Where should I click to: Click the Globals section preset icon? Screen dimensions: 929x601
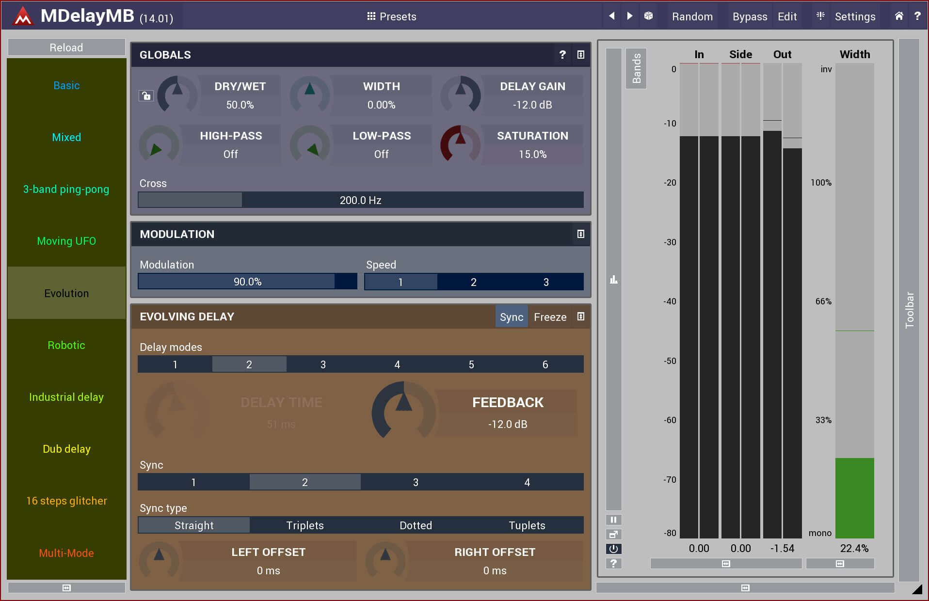tap(581, 55)
